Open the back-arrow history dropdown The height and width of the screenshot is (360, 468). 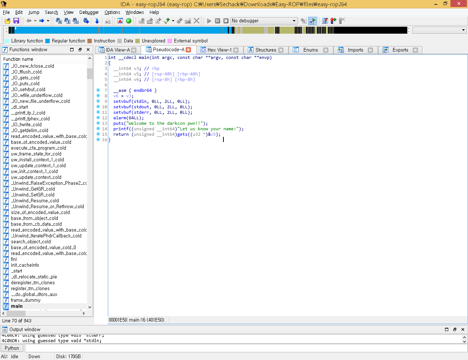click(x=35, y=21)
